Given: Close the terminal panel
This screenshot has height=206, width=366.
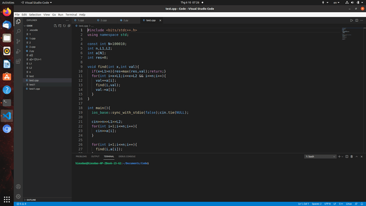Looking at the screenshot, I should coord(362,157).
